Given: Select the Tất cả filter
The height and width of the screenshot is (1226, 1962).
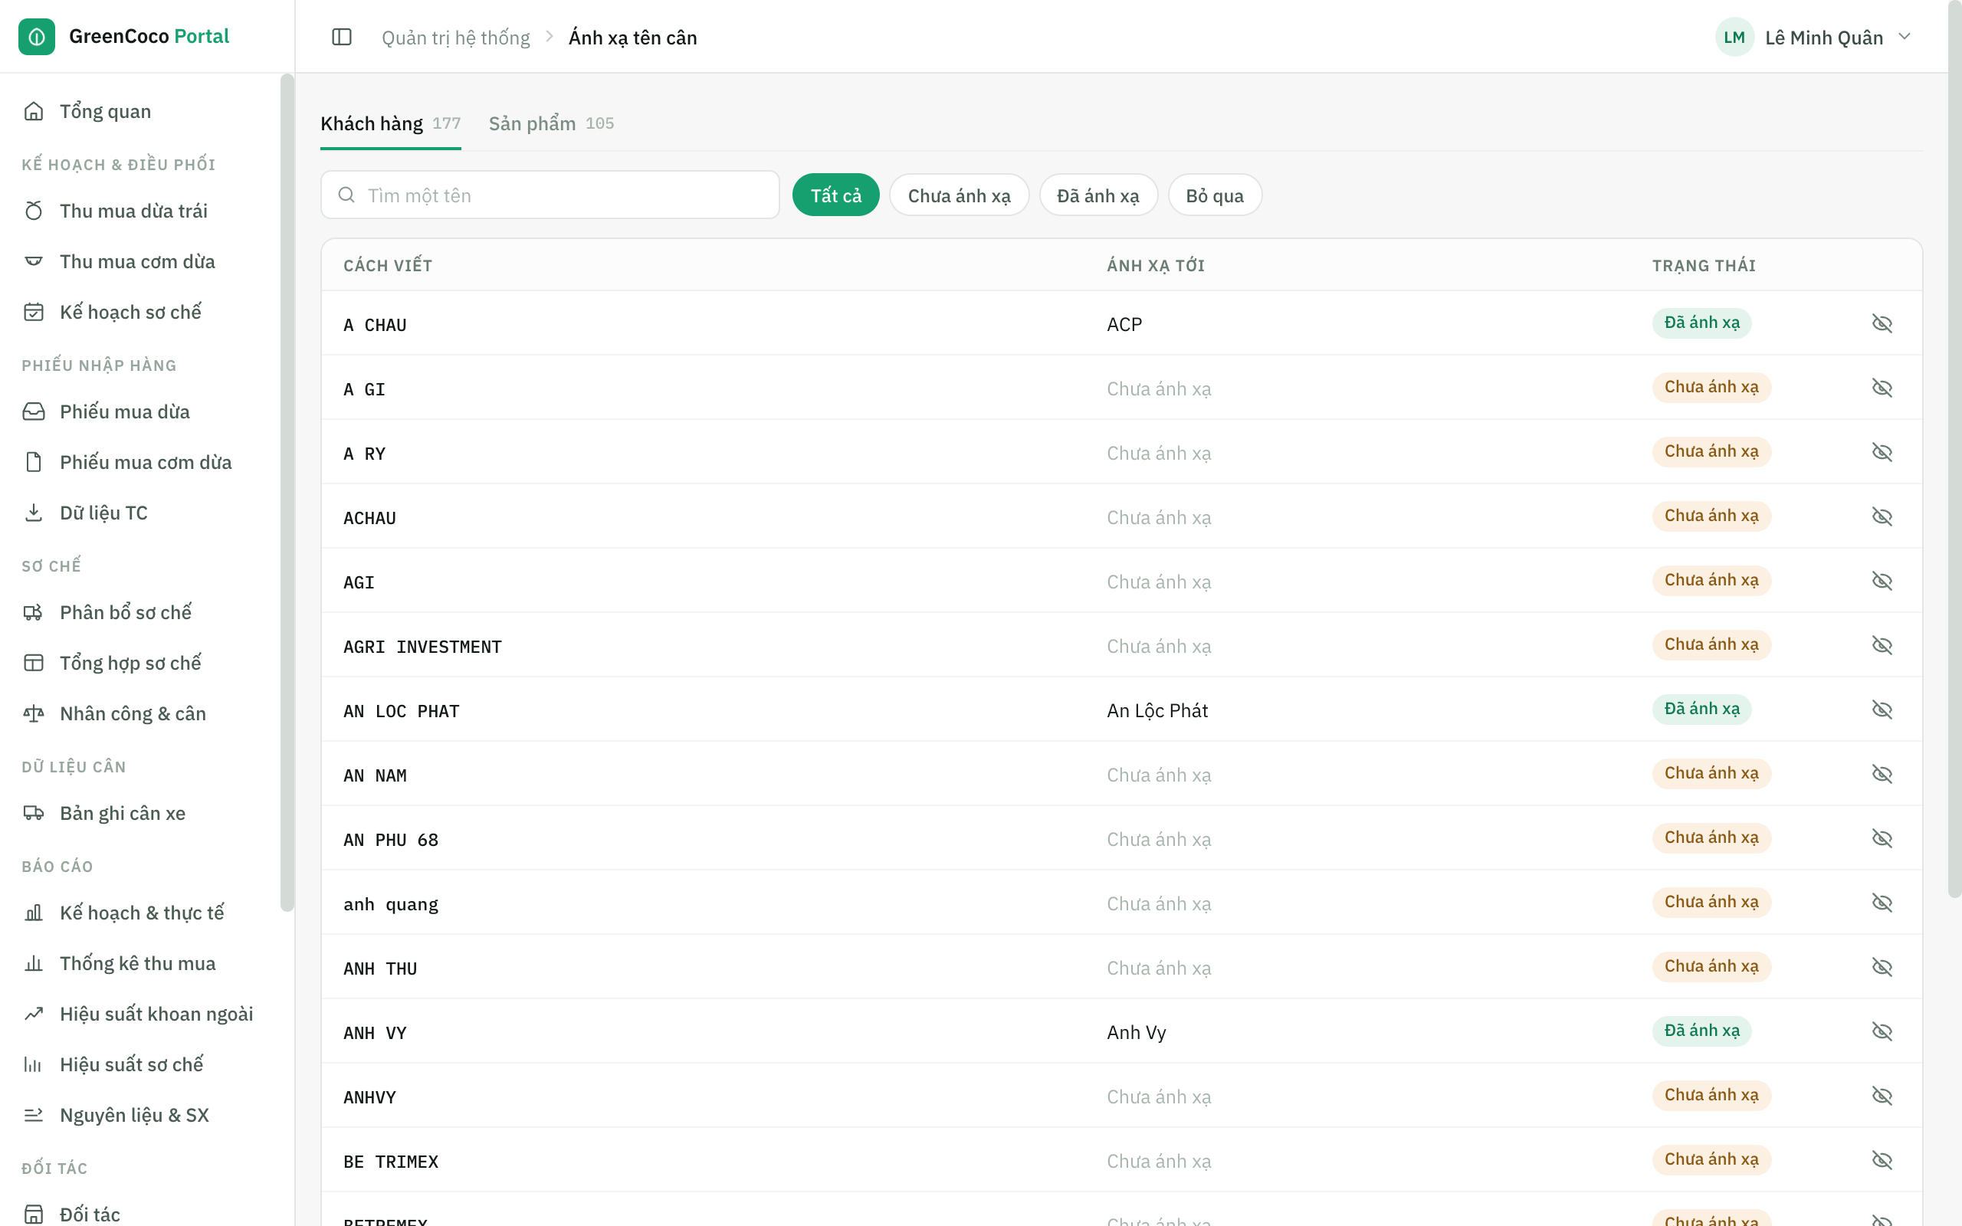Looking at the screenshot, I should (836, 195).
